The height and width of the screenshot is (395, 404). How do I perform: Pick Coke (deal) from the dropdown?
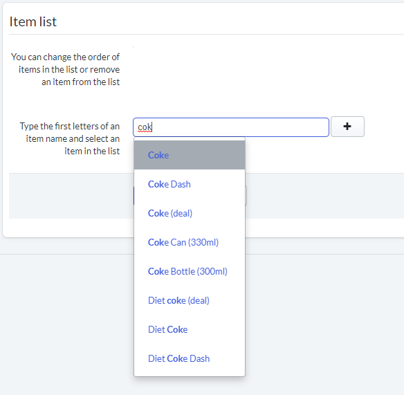click(190, 213)
